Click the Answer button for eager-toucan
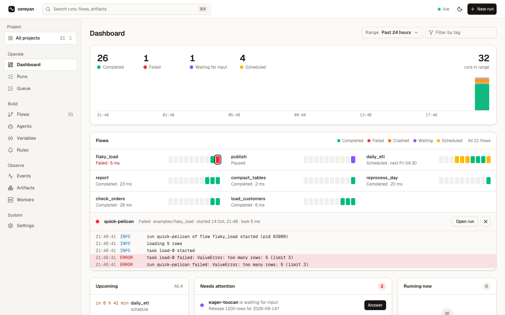Screen dimensions: 505x315 (x=375, y=305)
